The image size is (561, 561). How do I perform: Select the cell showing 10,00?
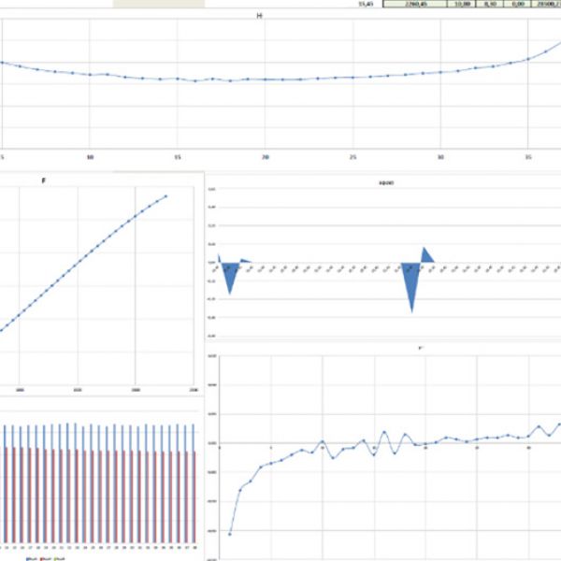click(461, 5)
